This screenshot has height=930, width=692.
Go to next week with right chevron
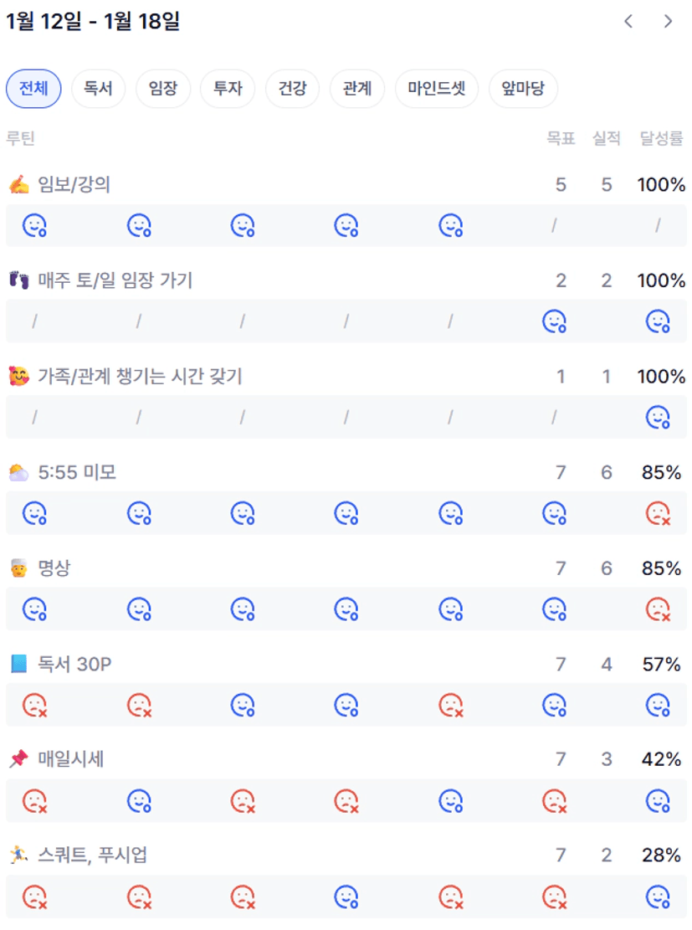pyautogui.click(x=668, y=22)
